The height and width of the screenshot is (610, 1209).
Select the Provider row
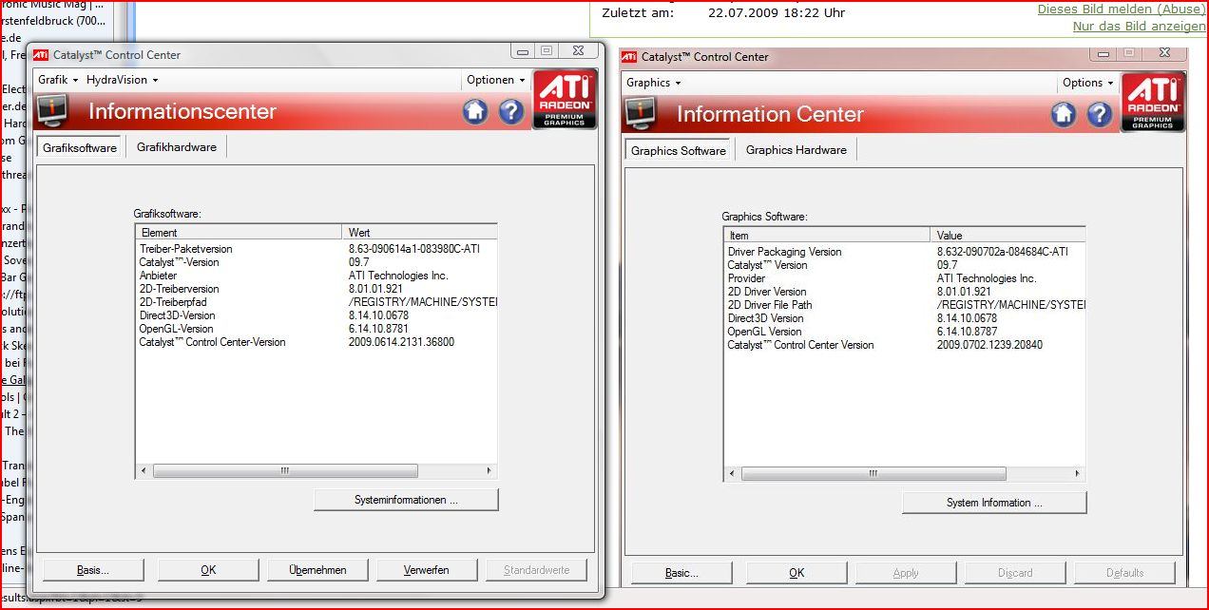coord(904,278)
